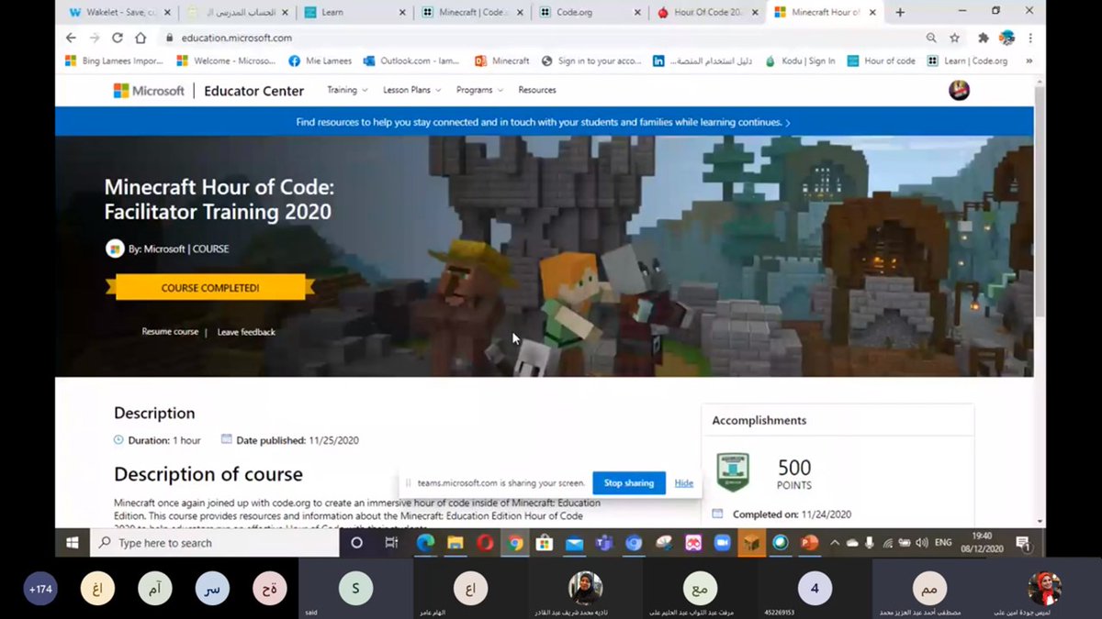The height and width of the screenshot is (619, 1102).
Task: Open Minecraft: Education Edition from the taskbar
Action: [x=750, y=544]
